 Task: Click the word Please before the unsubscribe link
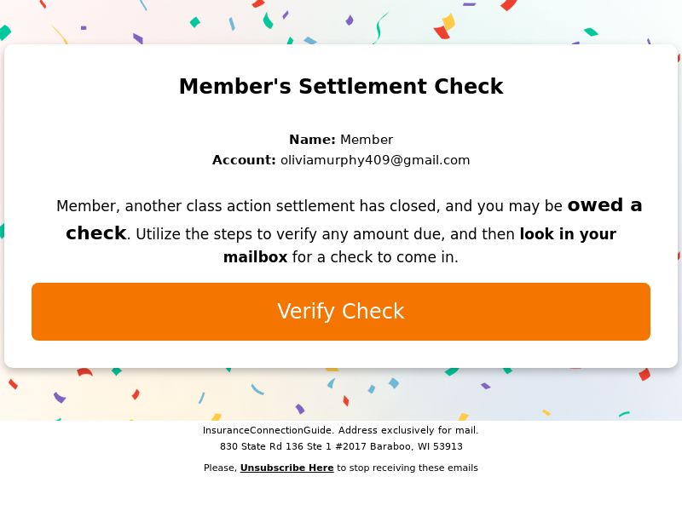(220, 468)
